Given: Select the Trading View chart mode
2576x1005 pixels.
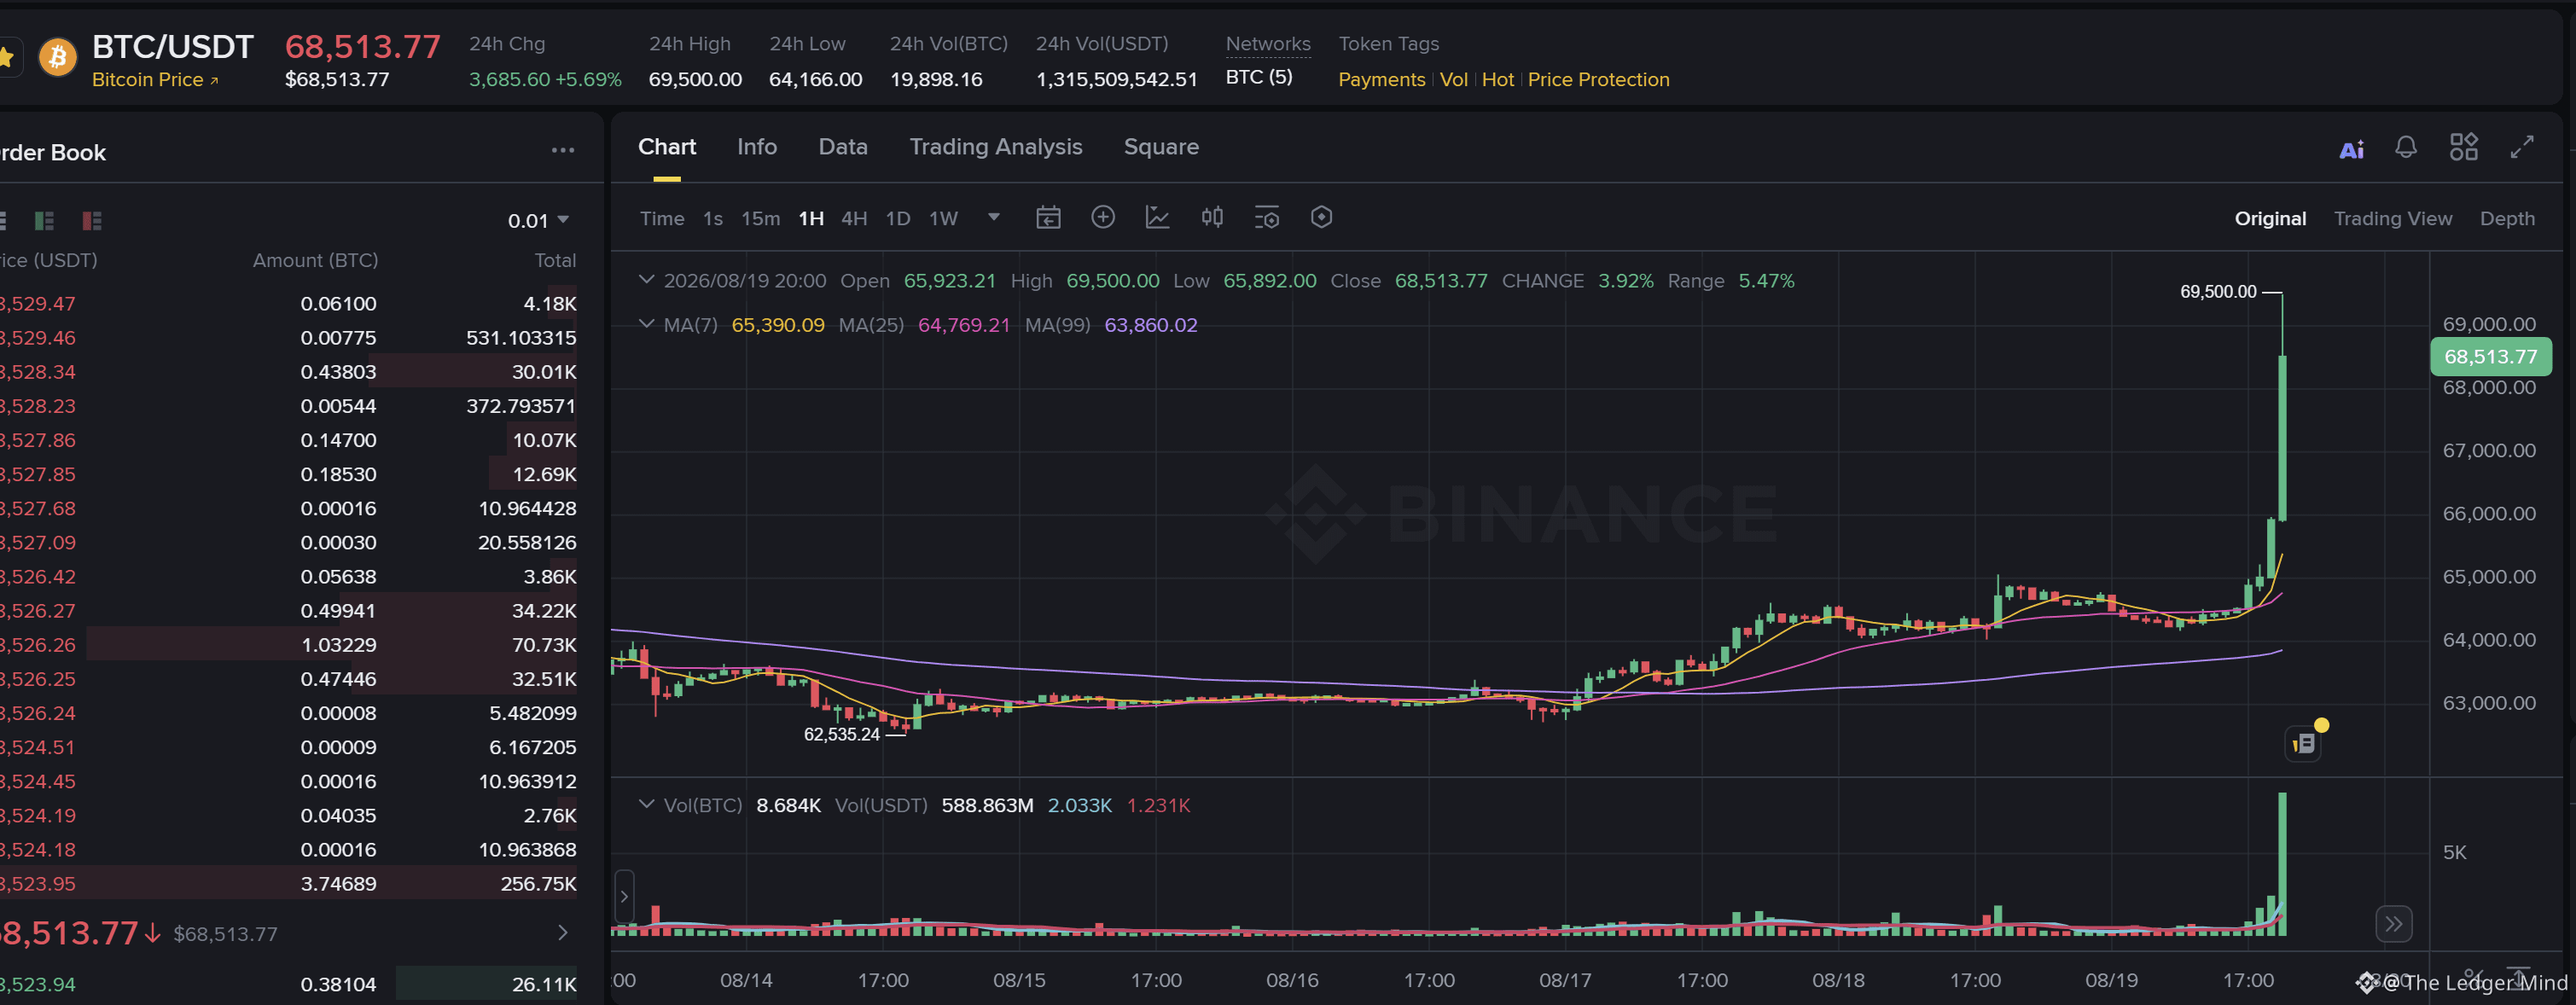Looking at the screenshot, I should (2392, 218).
